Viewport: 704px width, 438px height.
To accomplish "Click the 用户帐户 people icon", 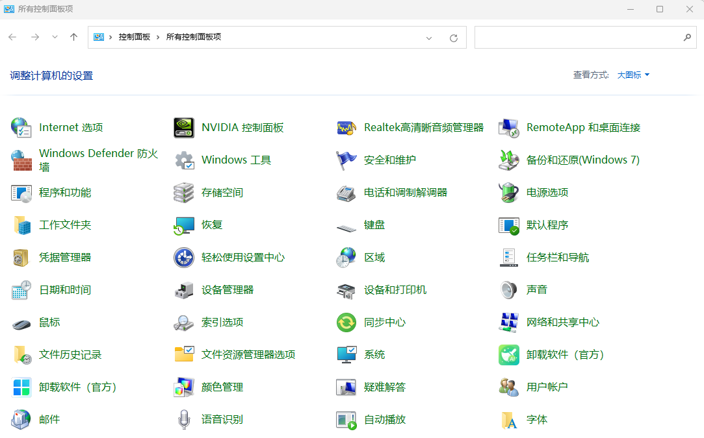I will (509, 387).
